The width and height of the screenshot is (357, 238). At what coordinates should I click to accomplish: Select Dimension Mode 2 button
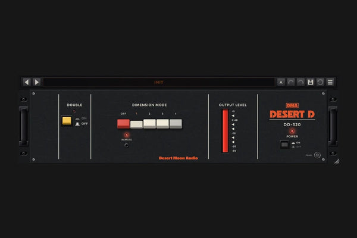pyautogui.click(x=149, y=124)
